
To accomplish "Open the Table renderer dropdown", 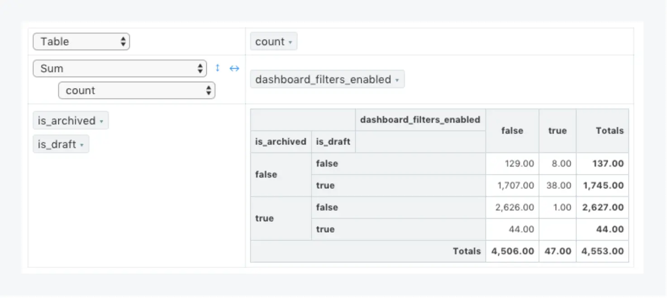I will [x=81, y=42].
